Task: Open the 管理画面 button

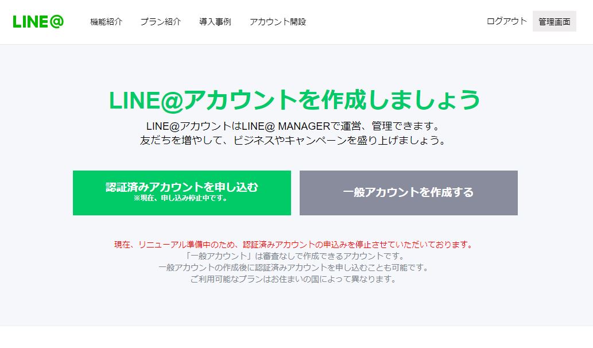Action: click(555, 21)
